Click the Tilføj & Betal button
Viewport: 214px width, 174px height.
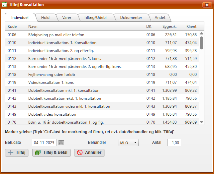51,152
